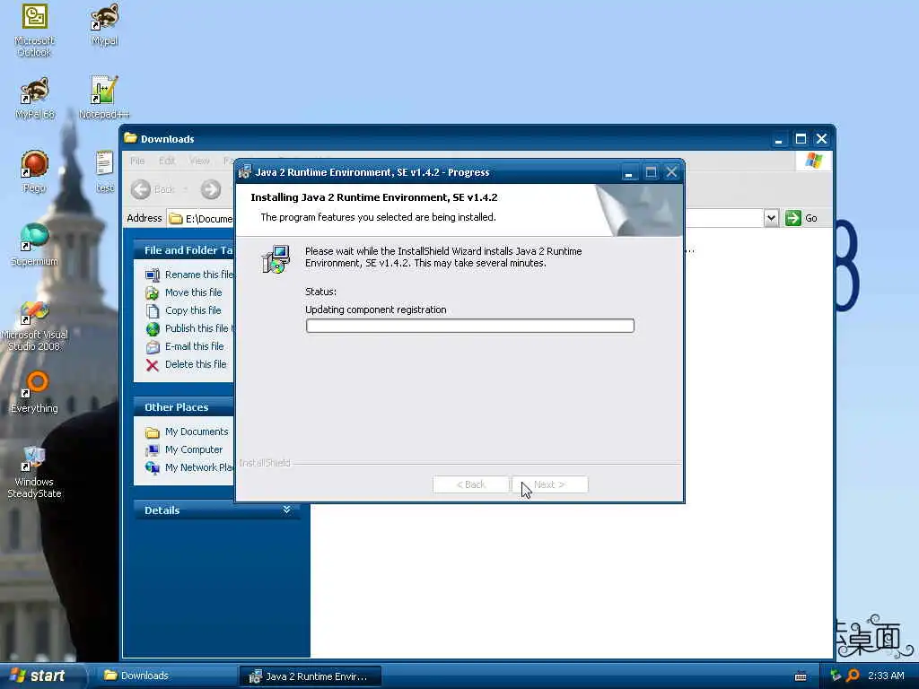Click the E-mail this file link
The image size is (919, 689).
[x=194, y=346]
